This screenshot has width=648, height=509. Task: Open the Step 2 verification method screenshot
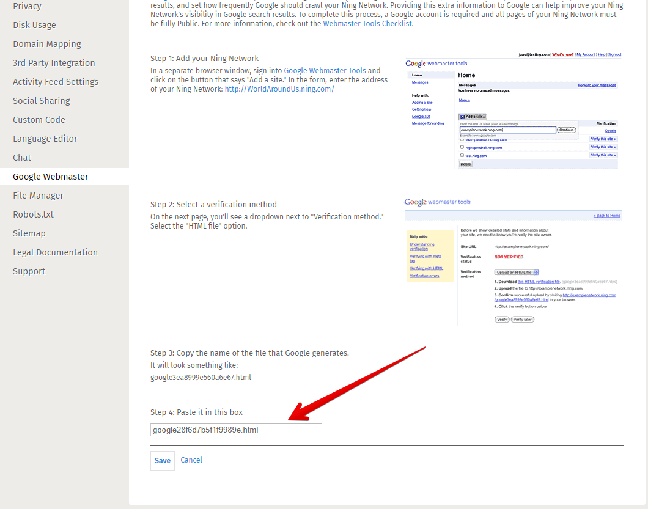514,262
